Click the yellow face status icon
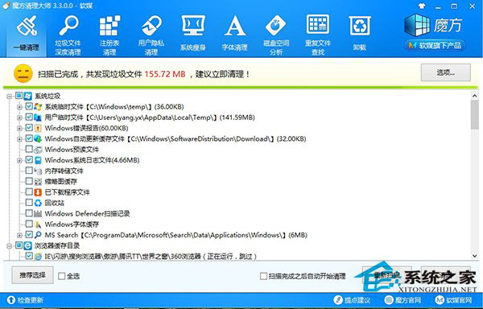 (x=23, y=74)
